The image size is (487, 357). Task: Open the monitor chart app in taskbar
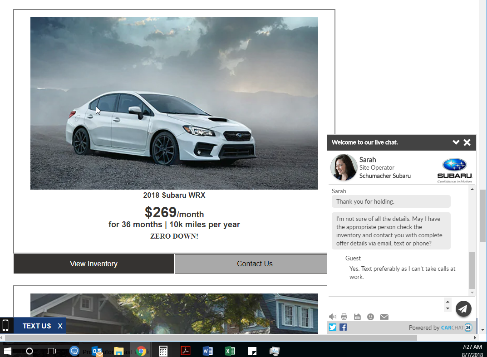pos(275,351)
